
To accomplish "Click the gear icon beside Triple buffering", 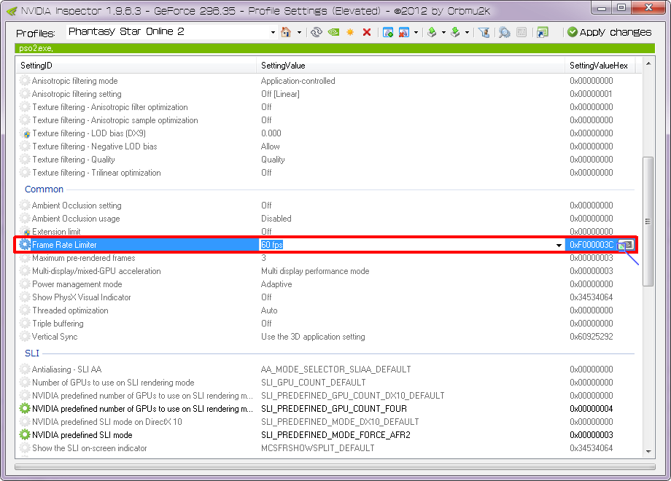I will pyautogui.click(x=25, y=324).
